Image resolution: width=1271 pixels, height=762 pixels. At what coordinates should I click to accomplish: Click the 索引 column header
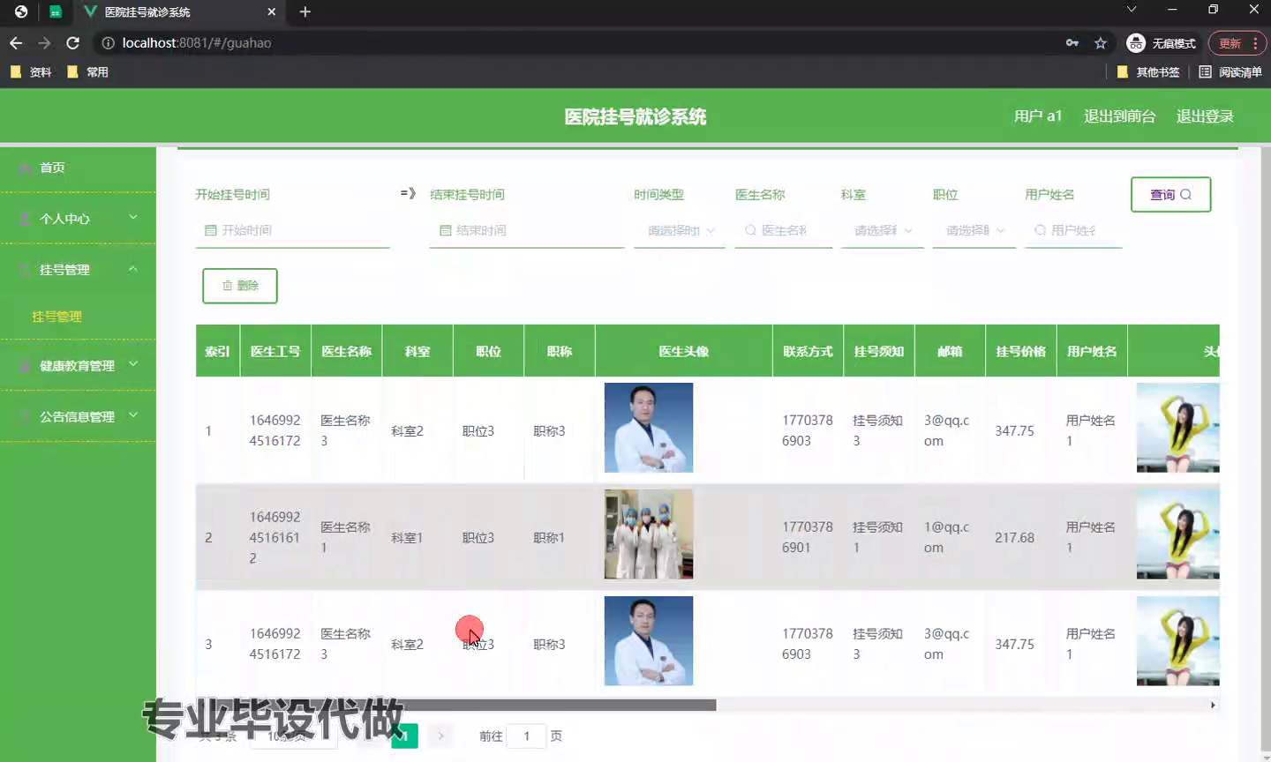pos(217,351)
